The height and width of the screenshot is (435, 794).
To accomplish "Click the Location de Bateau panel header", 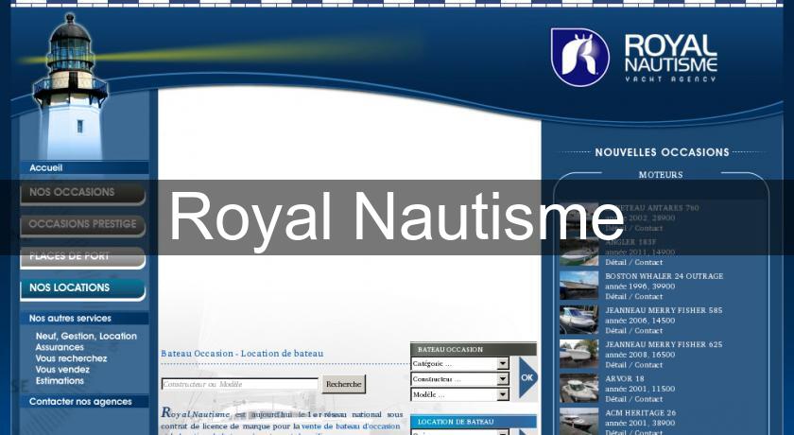I will (473, 422).
